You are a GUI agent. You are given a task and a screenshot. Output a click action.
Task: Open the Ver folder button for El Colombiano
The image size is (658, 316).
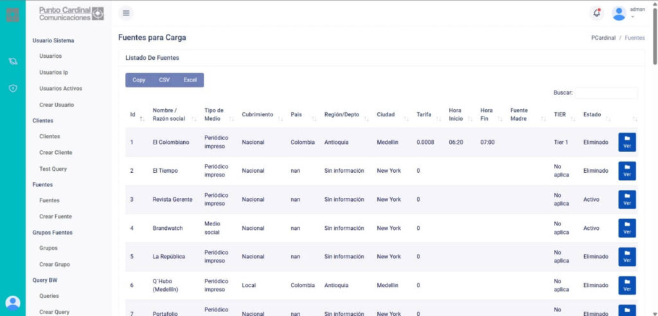point(627,142)
